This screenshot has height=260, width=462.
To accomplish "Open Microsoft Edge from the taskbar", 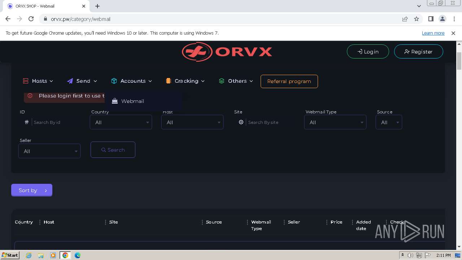I will pyautogui.click(x=78, y=255).
